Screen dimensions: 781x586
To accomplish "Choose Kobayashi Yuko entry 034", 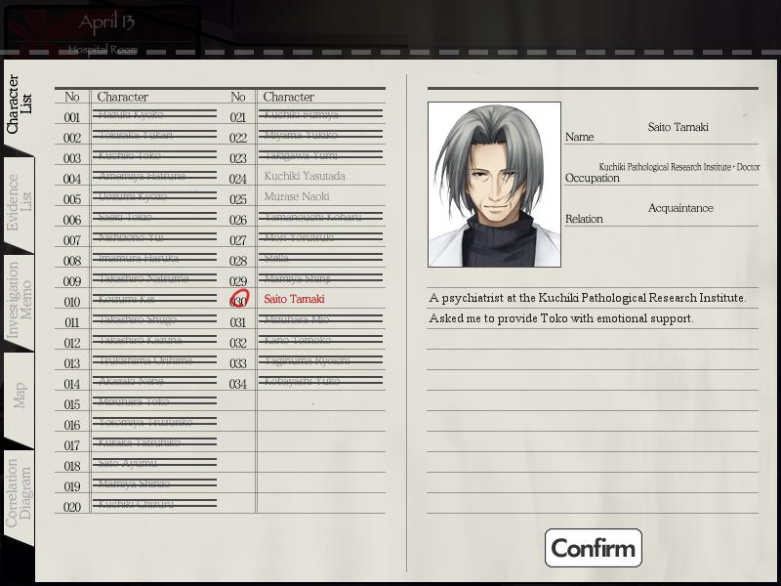I will (321, 381).
